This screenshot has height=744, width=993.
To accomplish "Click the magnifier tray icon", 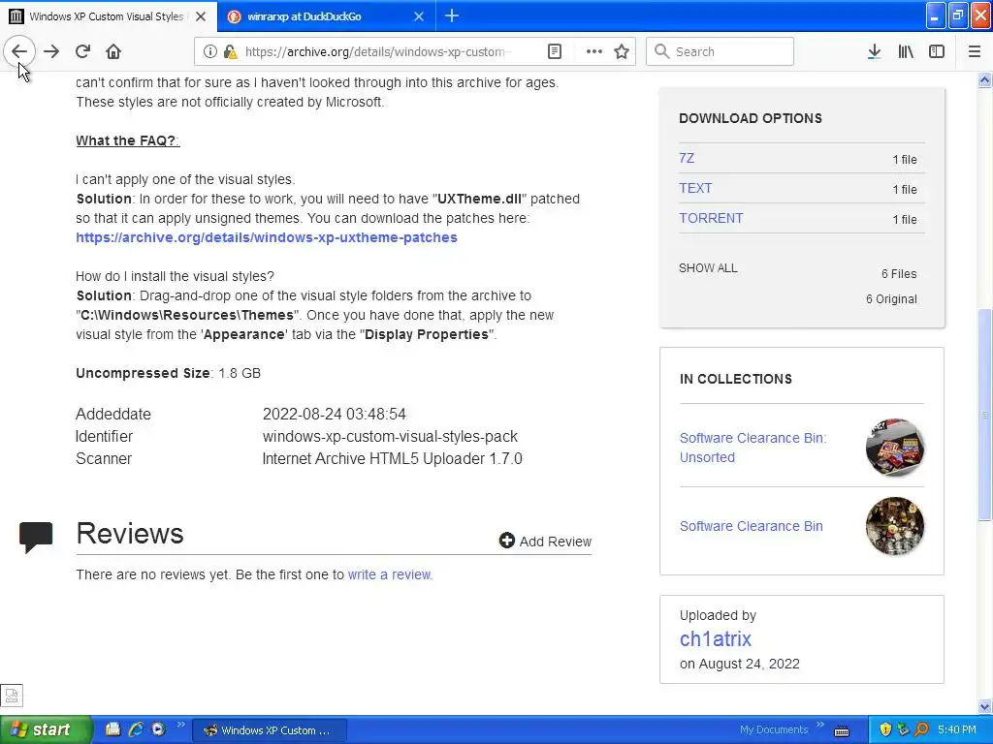I will (921, 729).
